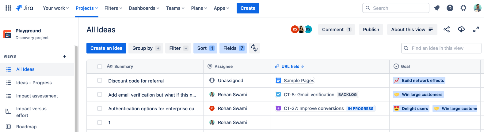Check the box for Discount code for referral
The height and width of the screenshot is (132, 484).
tap(100, 81)
